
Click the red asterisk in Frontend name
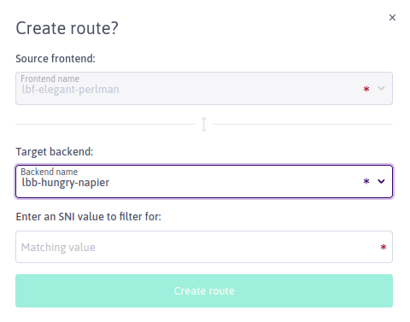pos(366,89)
